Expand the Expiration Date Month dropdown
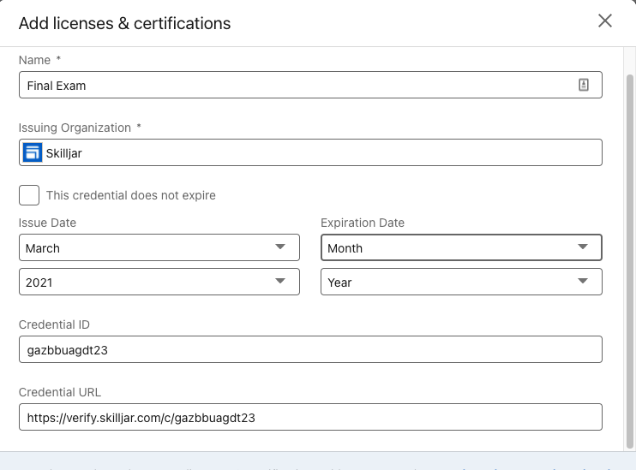The image size is (636, 470). click(461, 247)
